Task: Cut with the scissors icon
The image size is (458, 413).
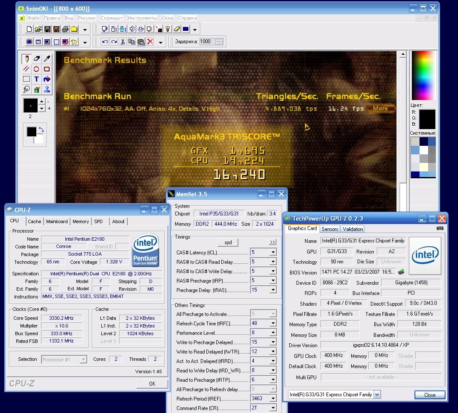Action: 123,41
